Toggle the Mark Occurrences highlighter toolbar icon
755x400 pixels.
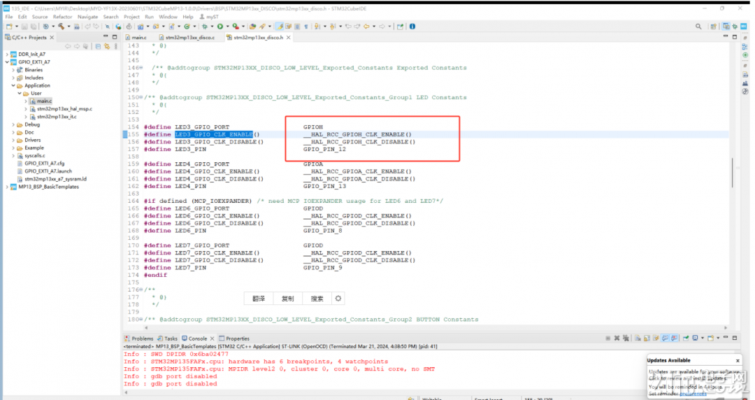click(x=279, y=27)
